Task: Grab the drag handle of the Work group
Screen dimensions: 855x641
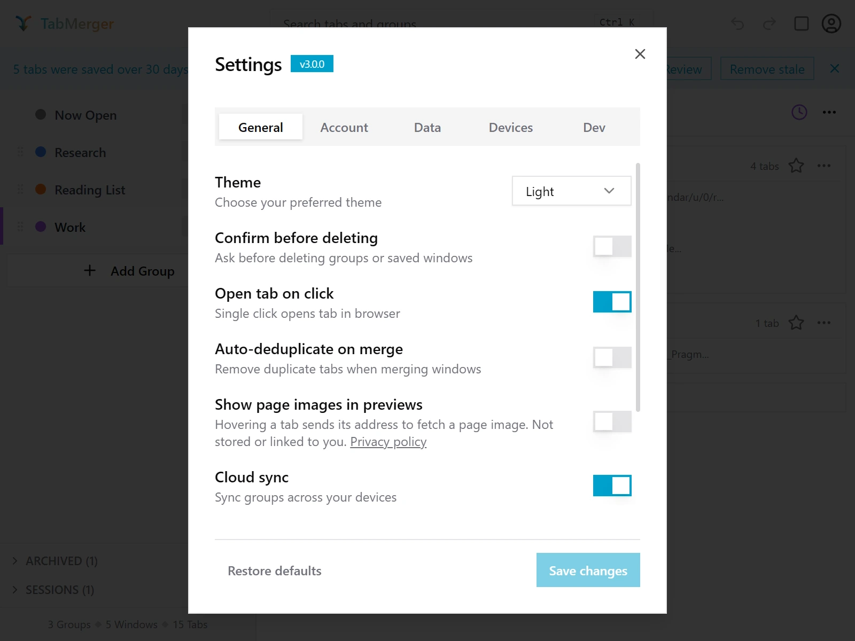Action: [20, 226]
